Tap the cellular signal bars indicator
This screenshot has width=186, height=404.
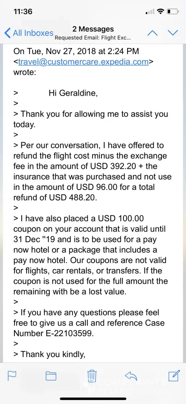tap(150, 12)
